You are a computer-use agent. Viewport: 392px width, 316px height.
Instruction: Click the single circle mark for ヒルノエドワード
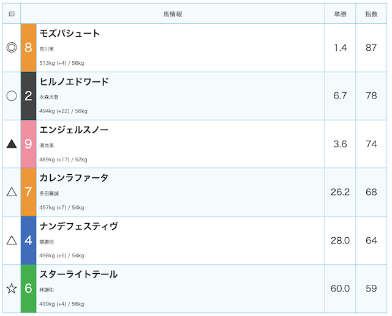(12, 96)
